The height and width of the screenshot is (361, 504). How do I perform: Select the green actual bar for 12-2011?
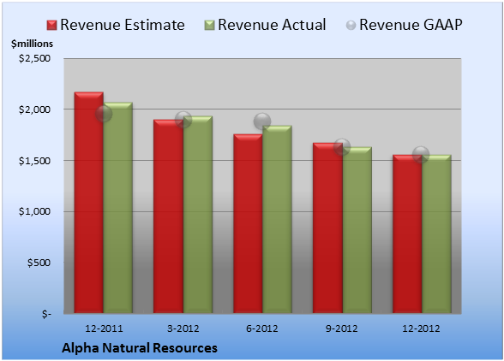tap(118, 208)
